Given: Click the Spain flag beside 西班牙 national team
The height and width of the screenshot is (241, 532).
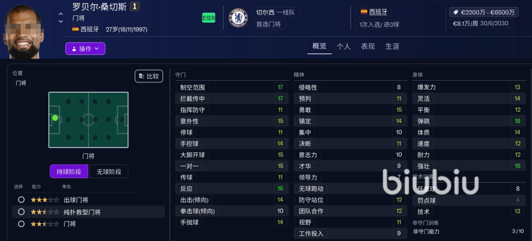Looking at the screenshot, I should (x=364, y=12).
